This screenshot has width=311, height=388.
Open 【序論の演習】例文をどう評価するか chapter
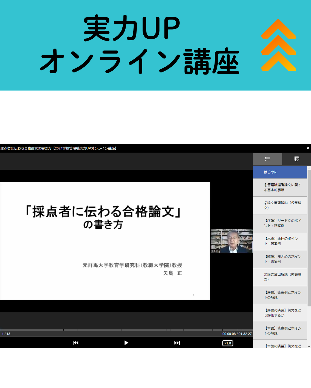coord(280,313)
